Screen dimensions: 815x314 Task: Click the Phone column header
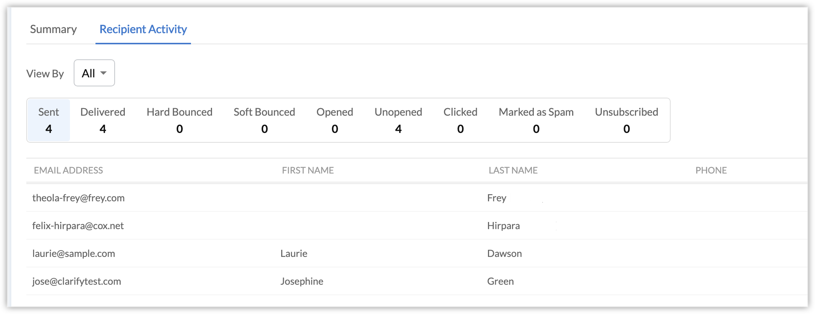[711, 171]
